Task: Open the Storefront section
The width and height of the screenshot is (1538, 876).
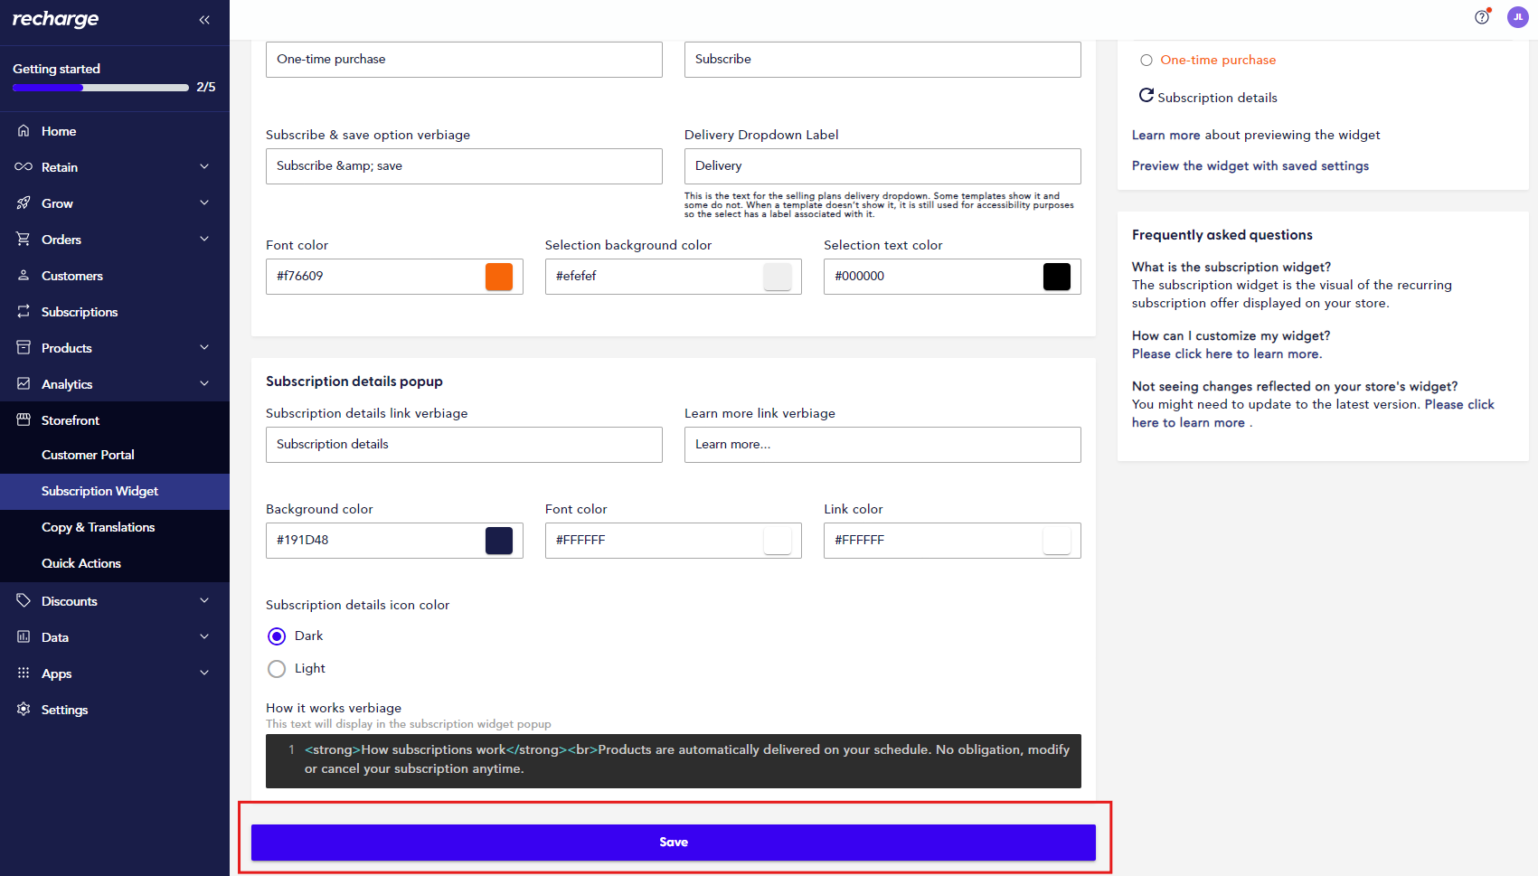Action: coord(72,419)
